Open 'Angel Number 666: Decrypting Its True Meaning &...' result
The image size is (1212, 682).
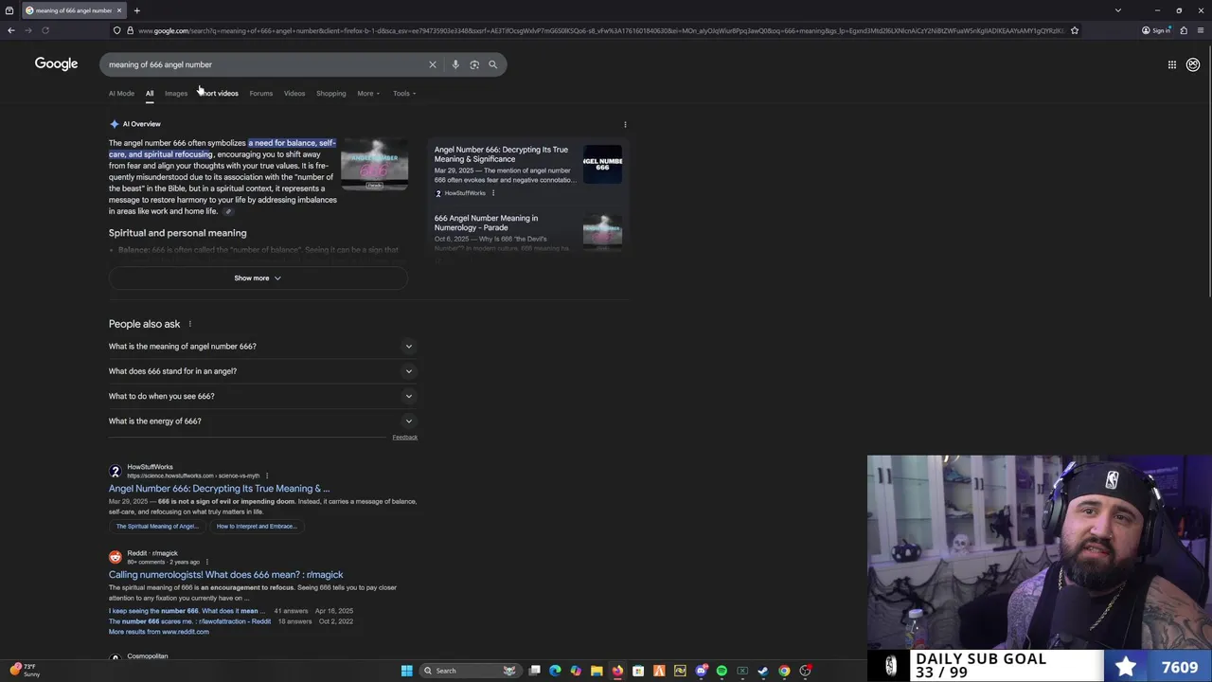219,489
